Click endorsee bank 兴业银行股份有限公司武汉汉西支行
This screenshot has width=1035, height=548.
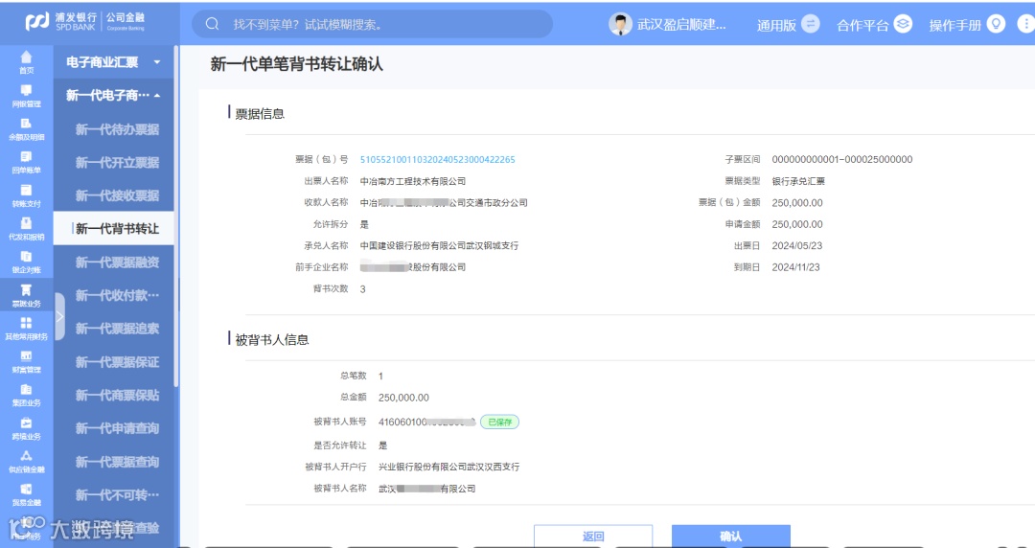point(448,467)
